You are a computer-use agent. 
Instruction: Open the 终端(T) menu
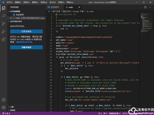pyautogui.click(x=61, y=2)
